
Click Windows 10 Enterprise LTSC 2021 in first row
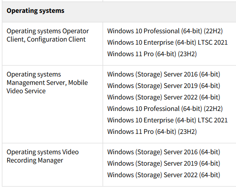(167, 43)
